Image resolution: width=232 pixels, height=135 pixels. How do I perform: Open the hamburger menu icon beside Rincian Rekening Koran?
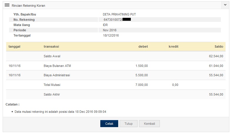pyautogui.click(x=7, y=5)
